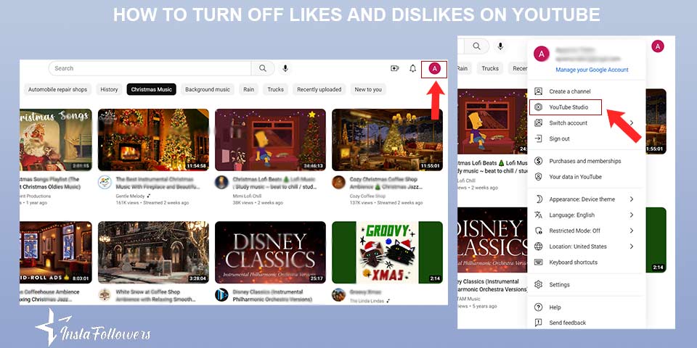Open the Settings gear icon
The height and width of the screenshot is (348, 697).
538,284
